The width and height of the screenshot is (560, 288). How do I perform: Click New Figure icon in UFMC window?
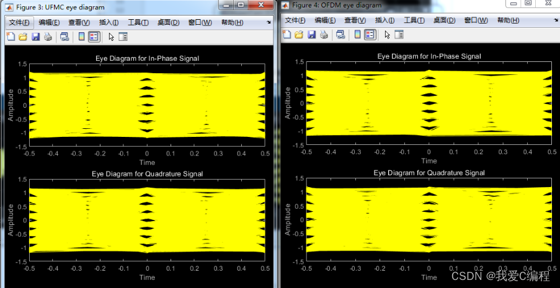(11, 37)
